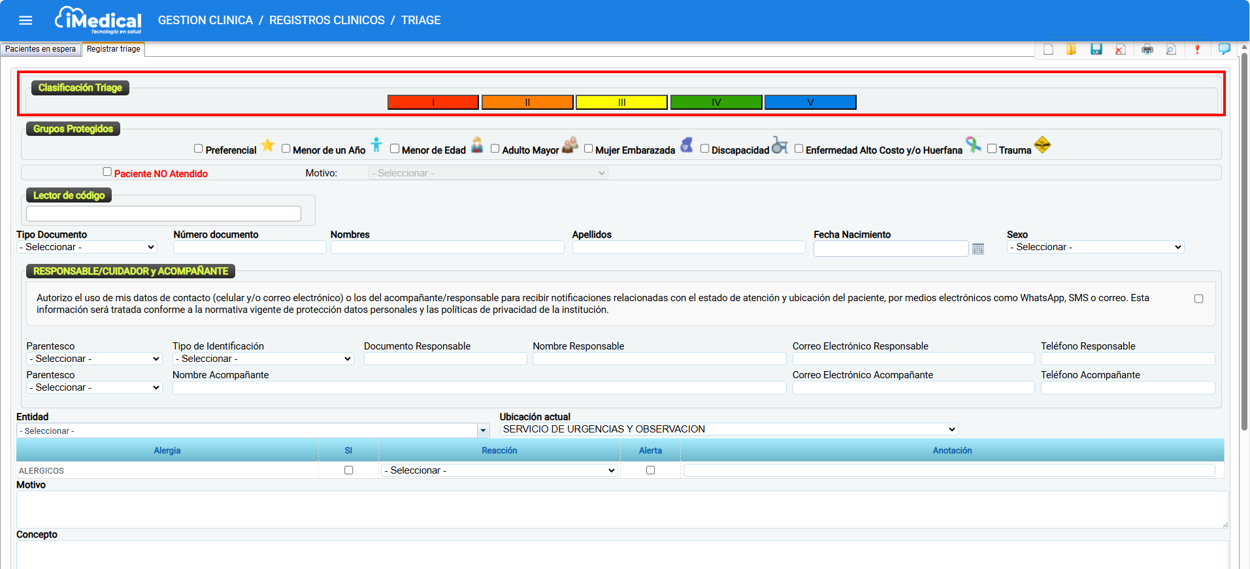The image size is (1250, 569).
Task: Click the Número documento input field
Action: (x=250, y=248)
